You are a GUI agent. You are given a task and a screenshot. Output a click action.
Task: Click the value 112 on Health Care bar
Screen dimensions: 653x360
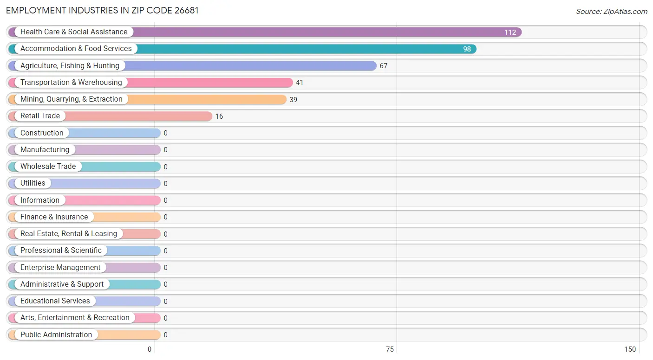tap(510, 32)
